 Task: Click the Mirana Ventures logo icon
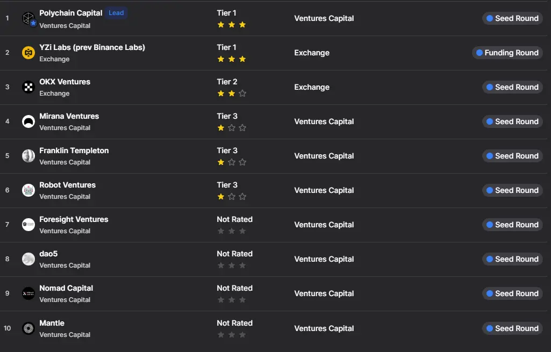(x=28, y=121)
